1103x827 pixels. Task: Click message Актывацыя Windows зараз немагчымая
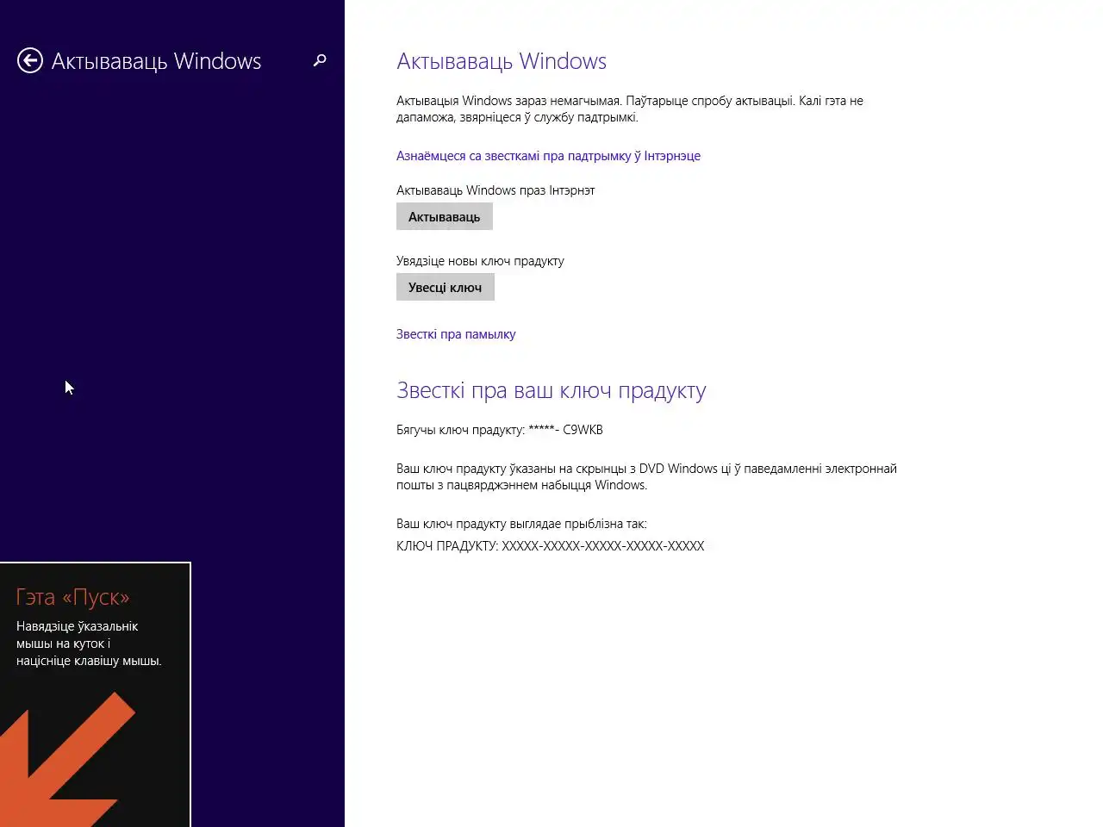click(x=630, y=109)
